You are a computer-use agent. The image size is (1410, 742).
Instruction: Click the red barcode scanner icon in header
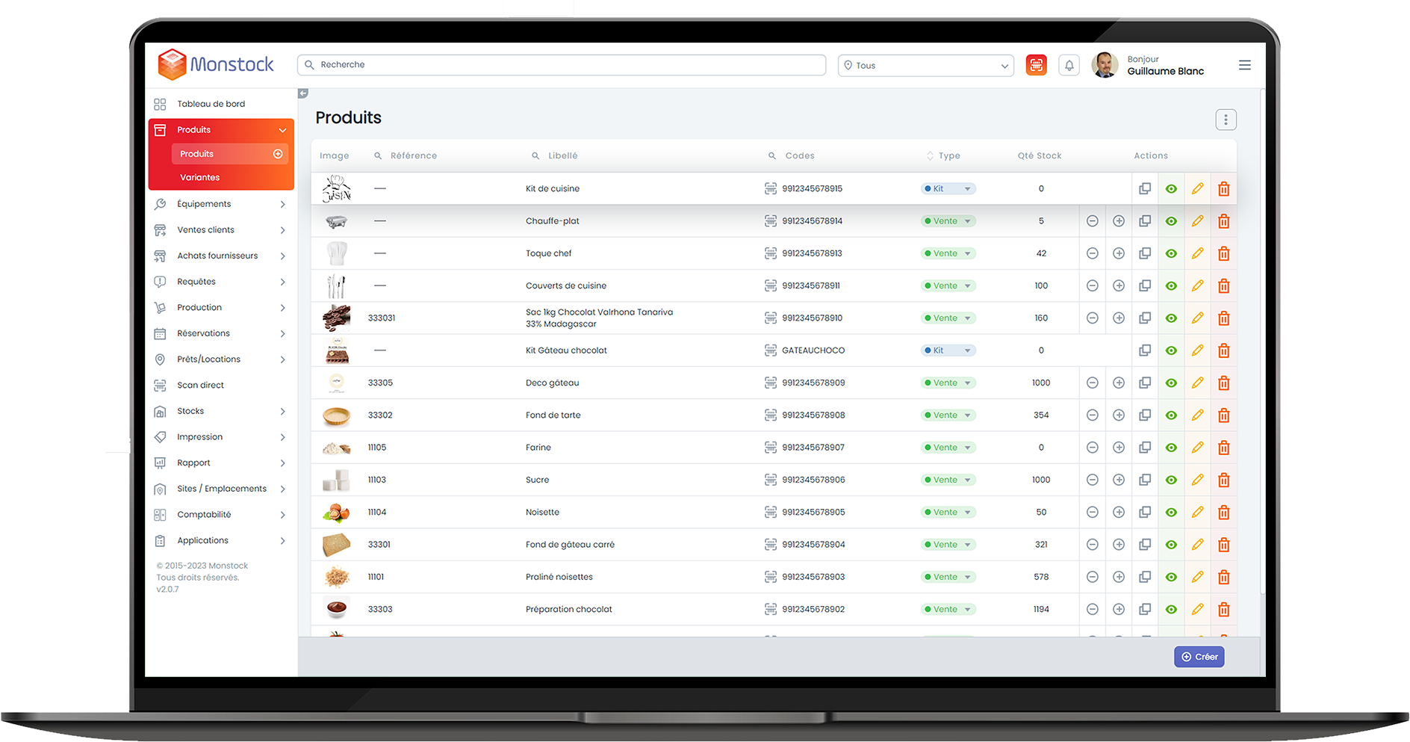[1036, 65]
